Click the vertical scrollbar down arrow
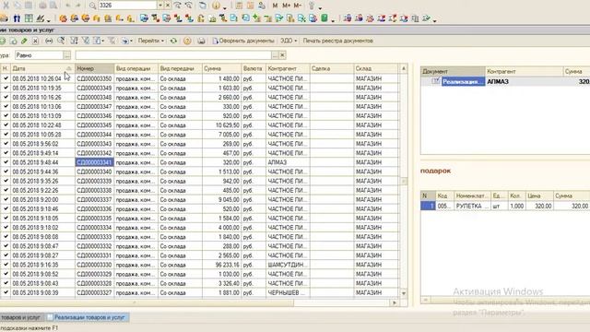 [404, 293]
